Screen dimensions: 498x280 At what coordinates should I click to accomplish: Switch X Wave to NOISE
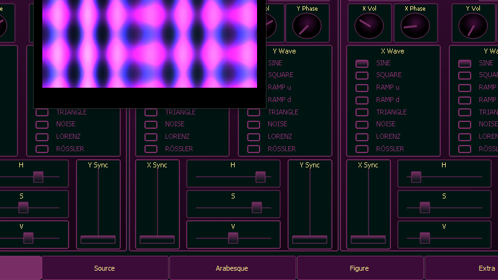click(x=362, y=124)
